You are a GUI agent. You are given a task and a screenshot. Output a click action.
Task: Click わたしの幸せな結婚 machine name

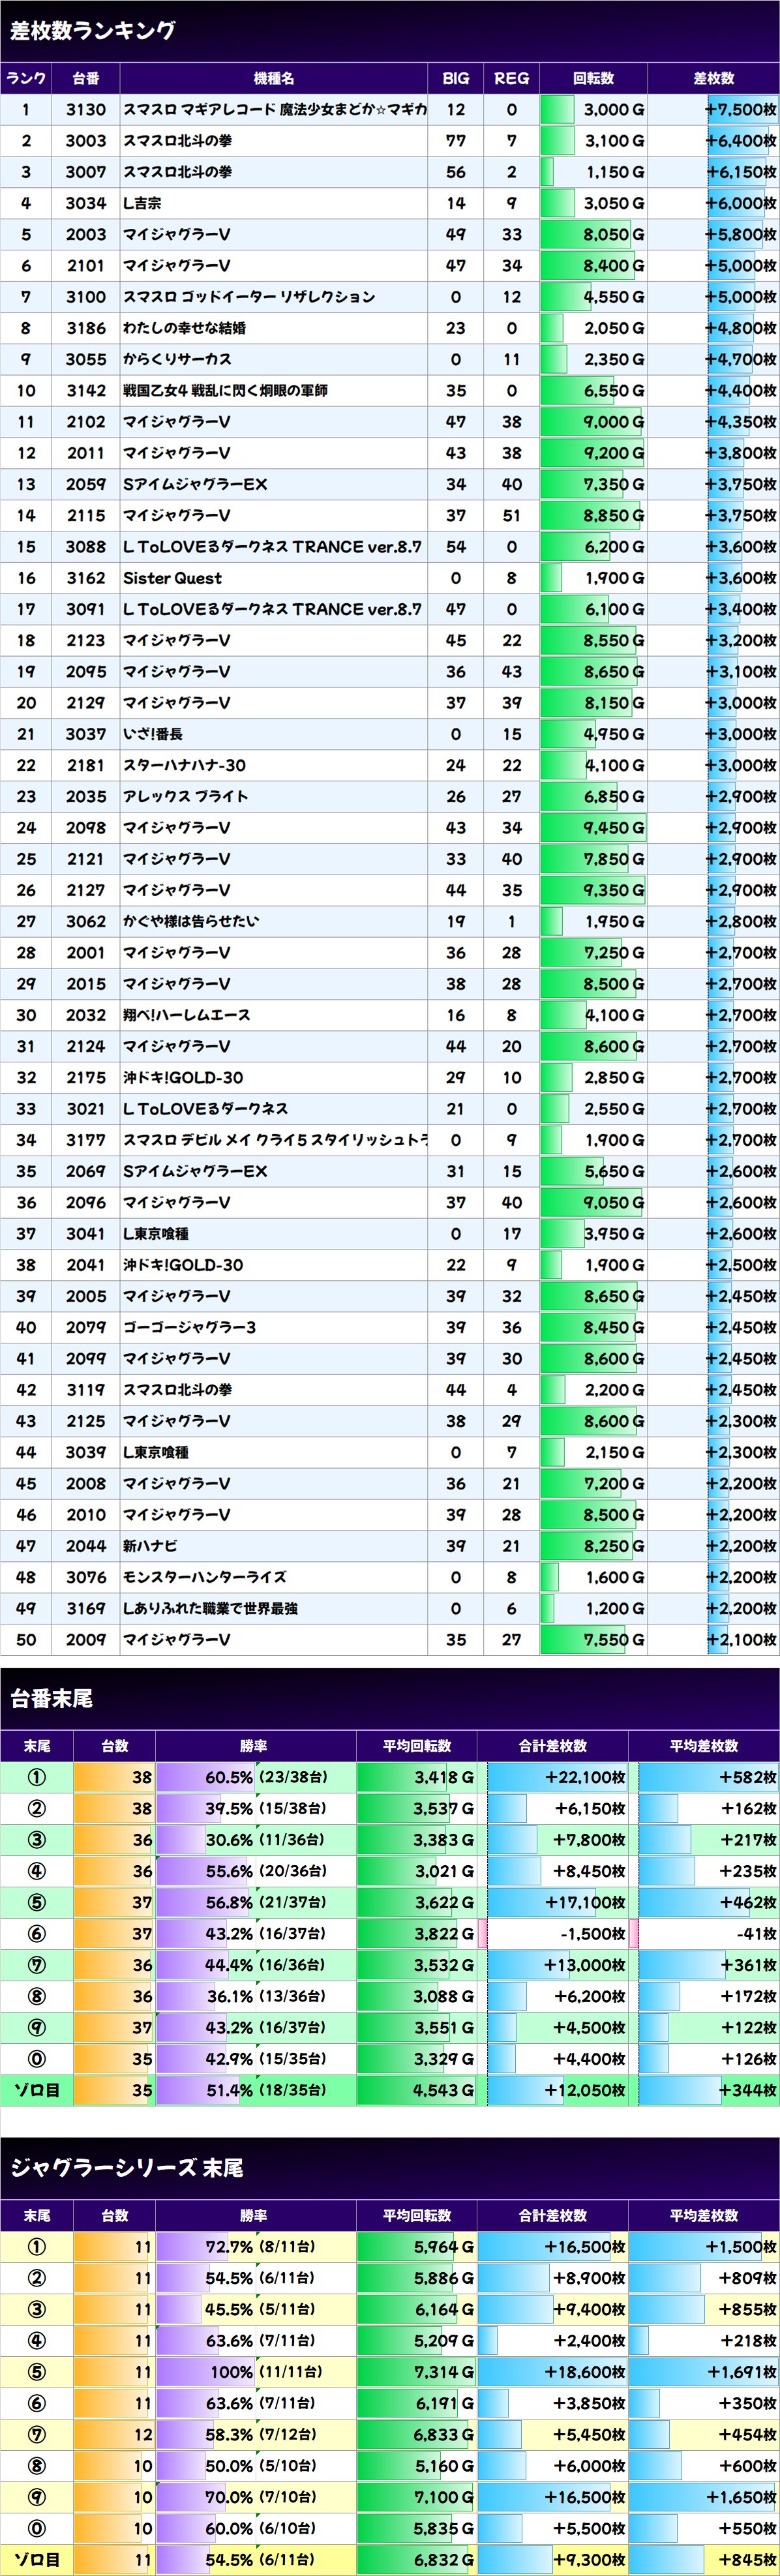tap(184, 328)
